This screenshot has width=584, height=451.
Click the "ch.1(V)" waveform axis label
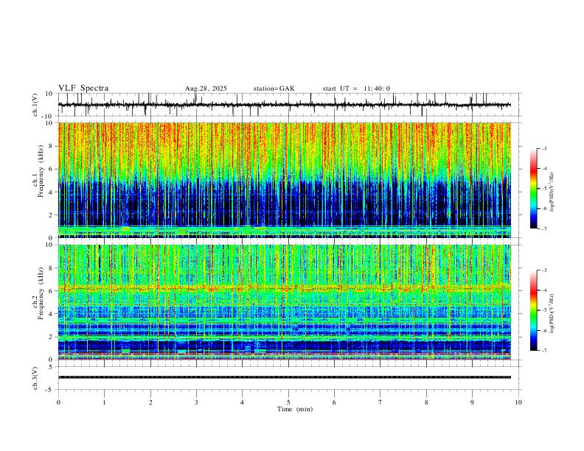click(35, 105)
